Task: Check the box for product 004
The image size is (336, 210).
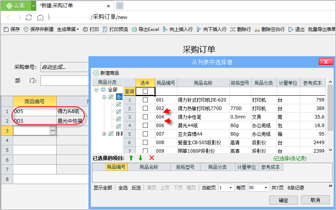Action: click(145, 117)
